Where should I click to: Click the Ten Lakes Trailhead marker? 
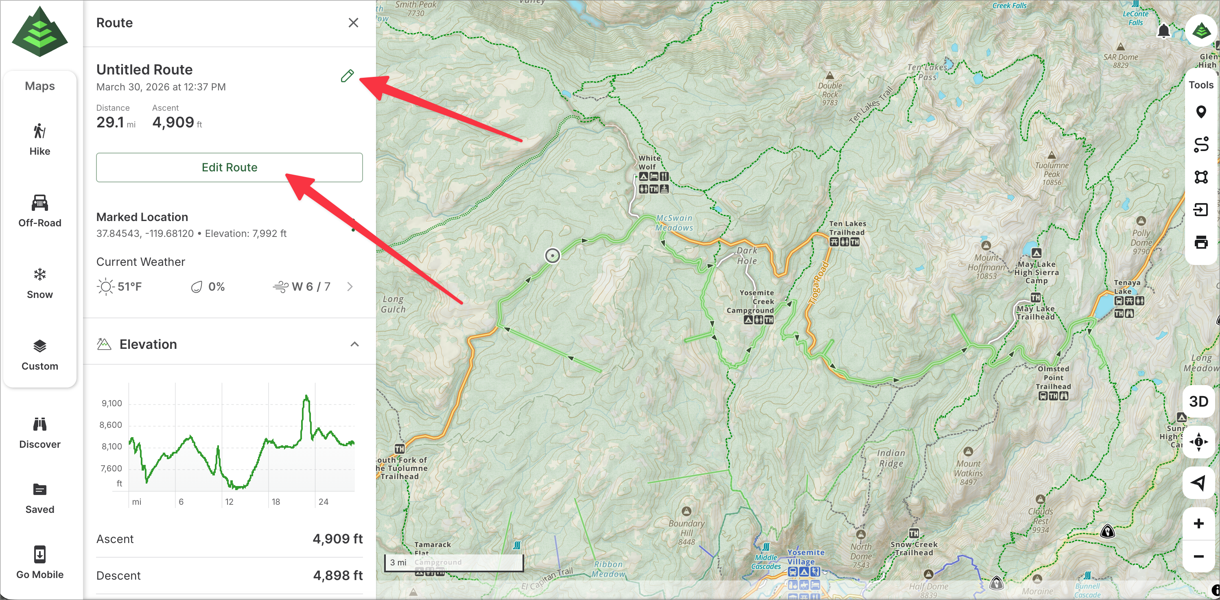coord(844,242)
